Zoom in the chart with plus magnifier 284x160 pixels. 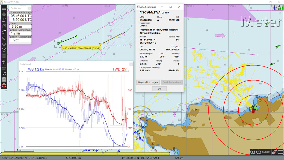coord(253,152)
